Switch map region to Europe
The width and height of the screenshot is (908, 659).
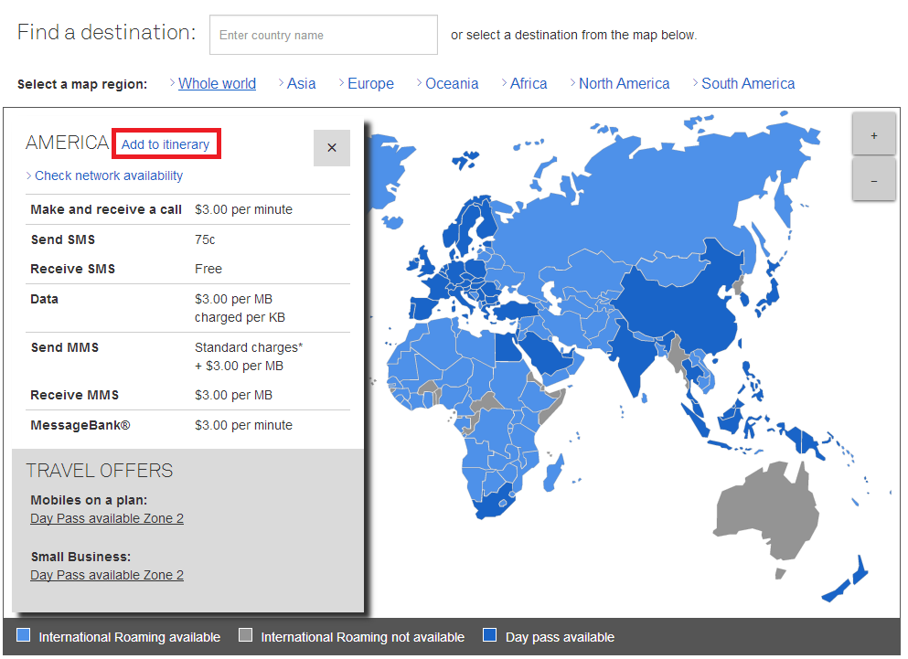click(370, 83)
